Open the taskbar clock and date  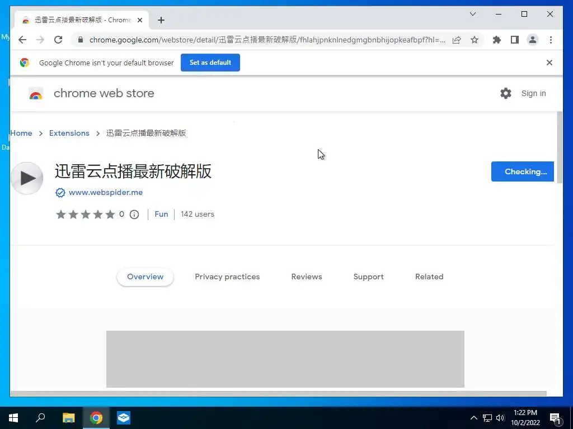pos(525,418)
